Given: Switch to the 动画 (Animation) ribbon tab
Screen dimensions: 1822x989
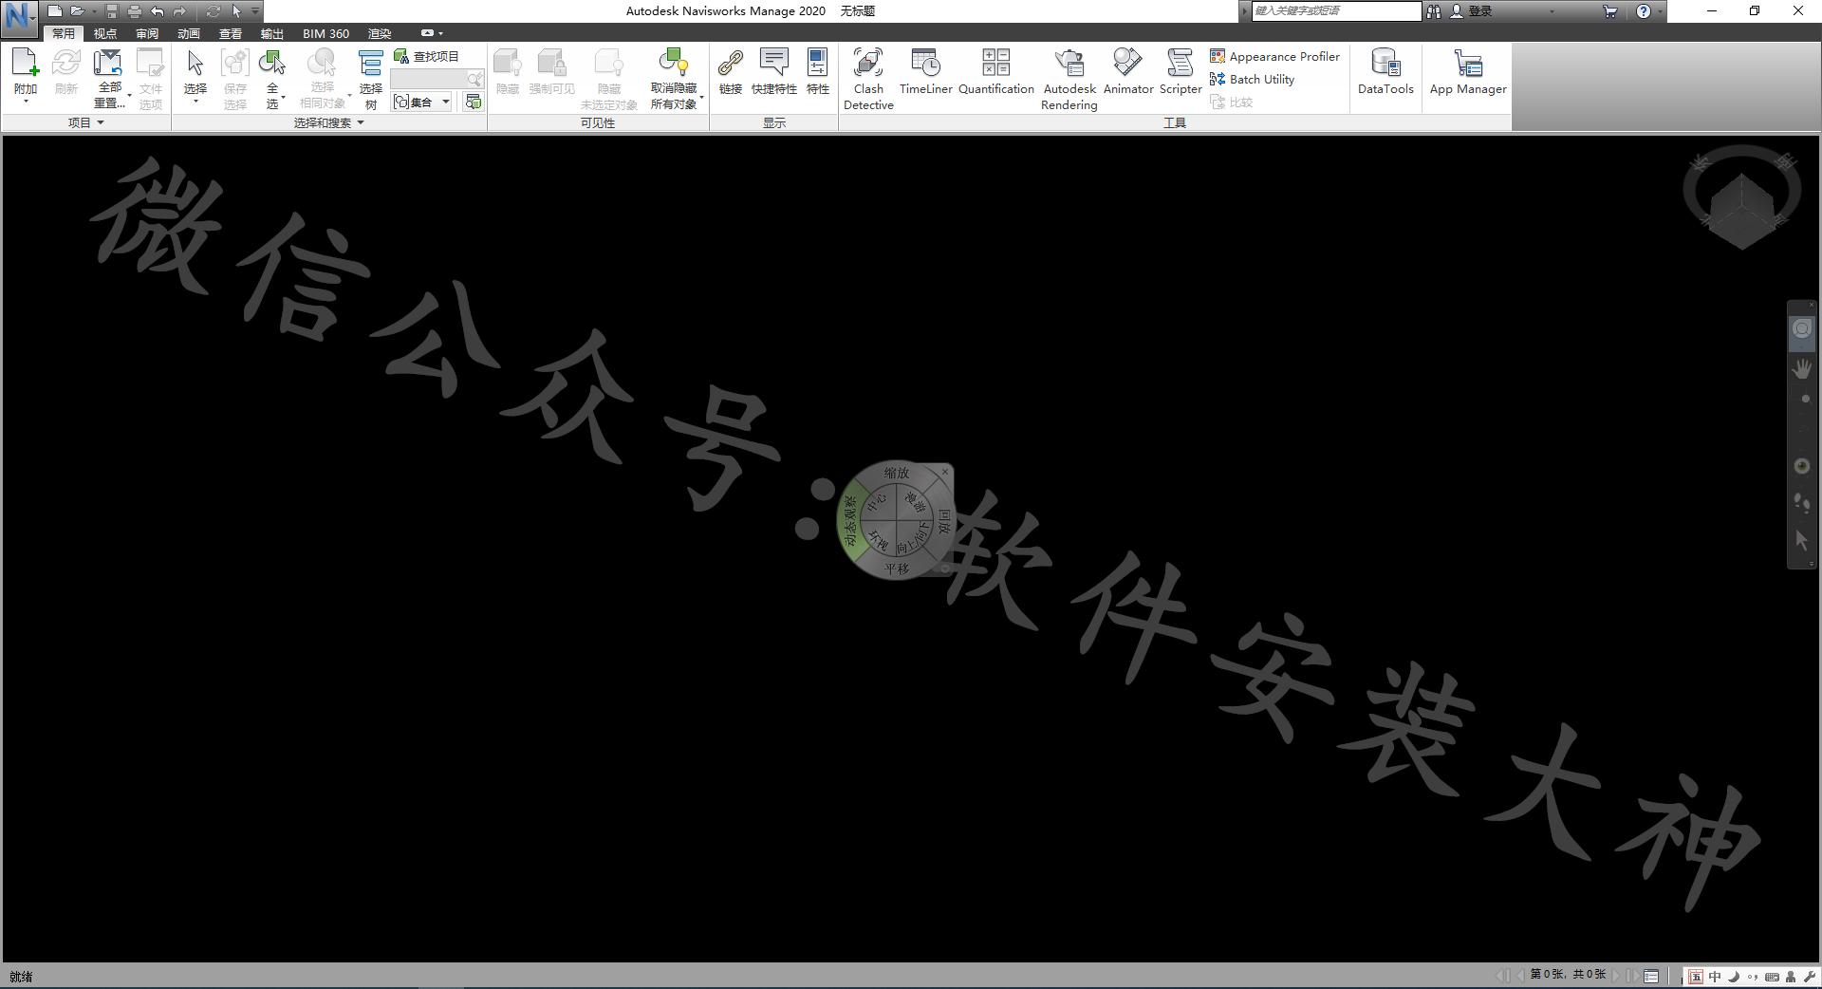Looking at the screenshot, I should point(189,33).
